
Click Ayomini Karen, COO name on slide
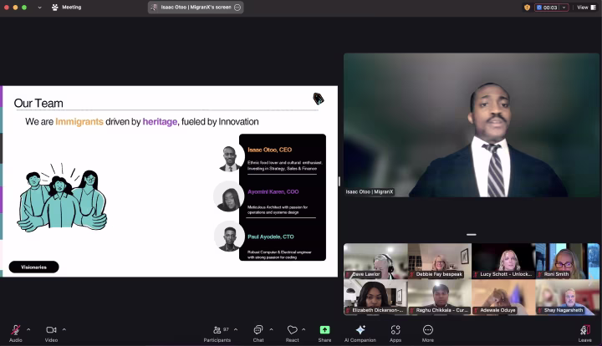273,191
